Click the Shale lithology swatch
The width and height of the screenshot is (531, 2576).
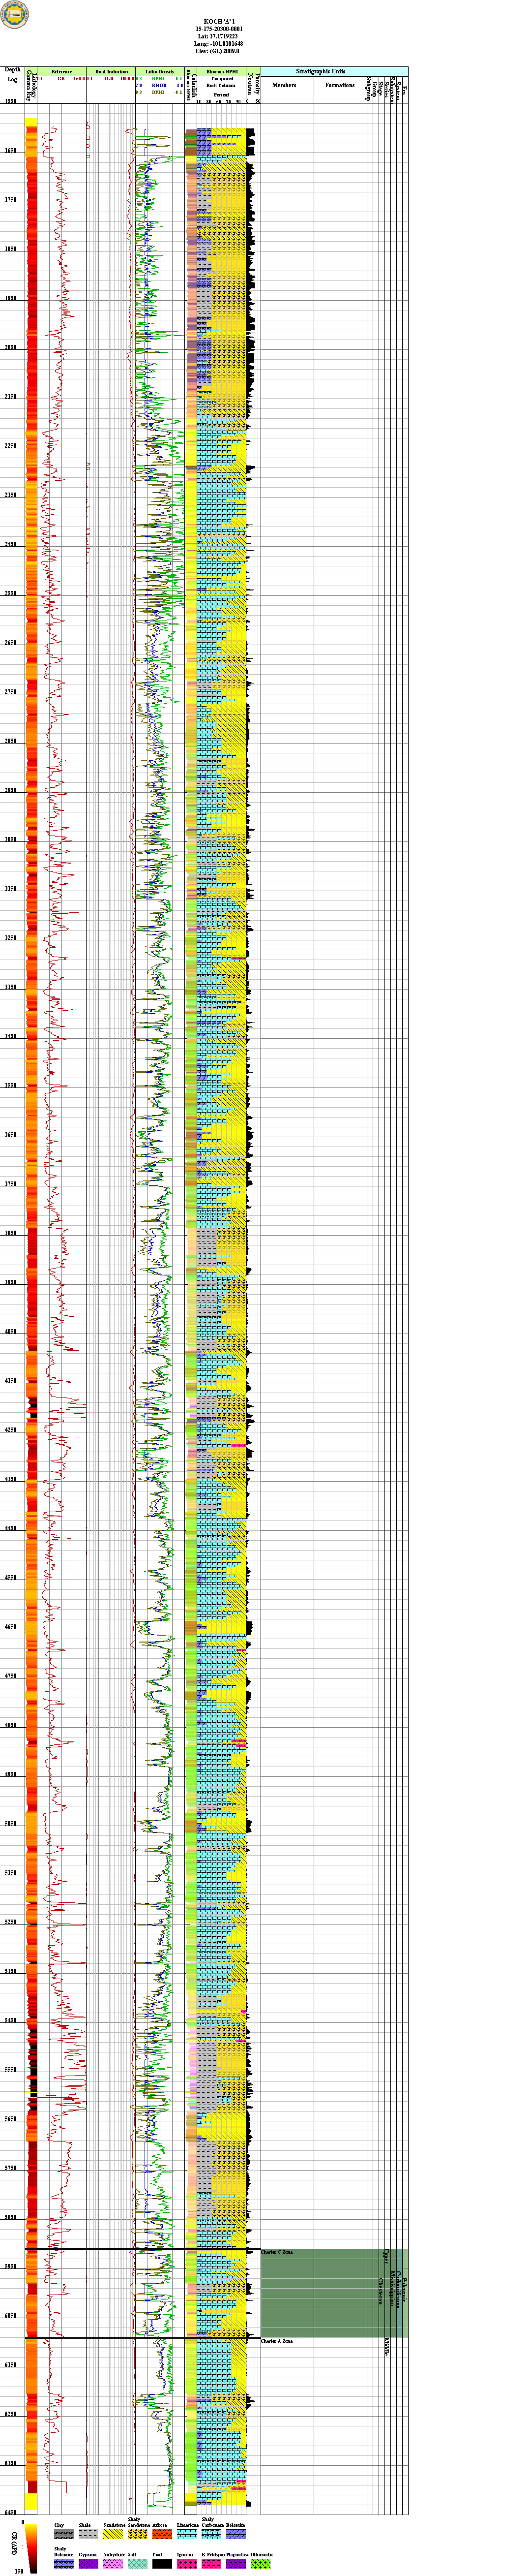pos(89,2534)
